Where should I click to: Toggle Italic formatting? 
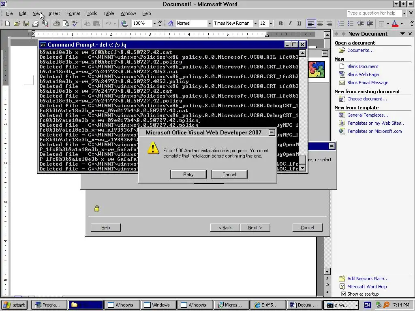point(290,23)
